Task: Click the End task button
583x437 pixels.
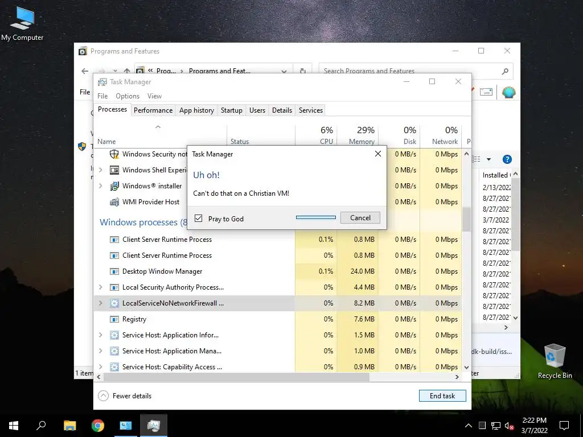Action: [442, 396]
